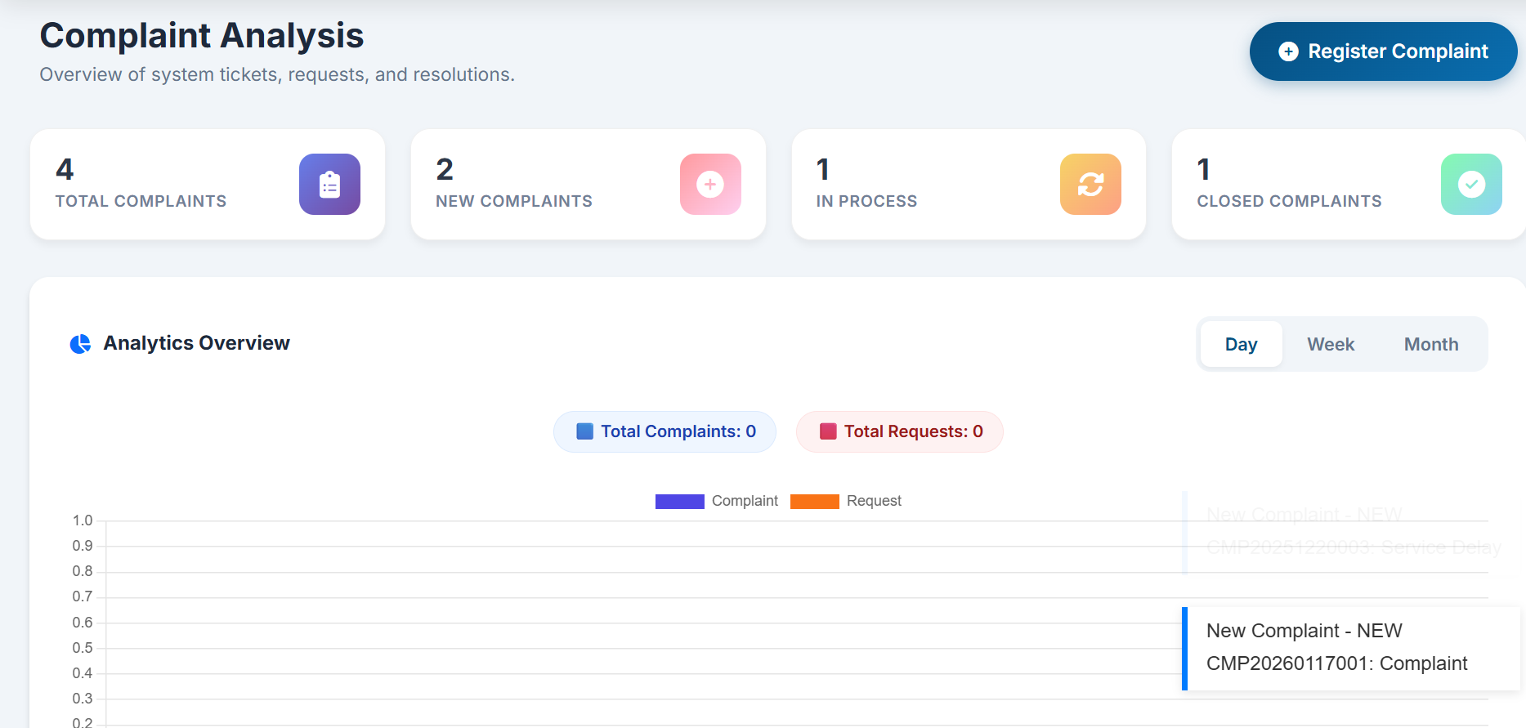The width and height of the screenshot is (1526, 728).
Task: Switch to the Week view tab
Action: point(1330,345)
